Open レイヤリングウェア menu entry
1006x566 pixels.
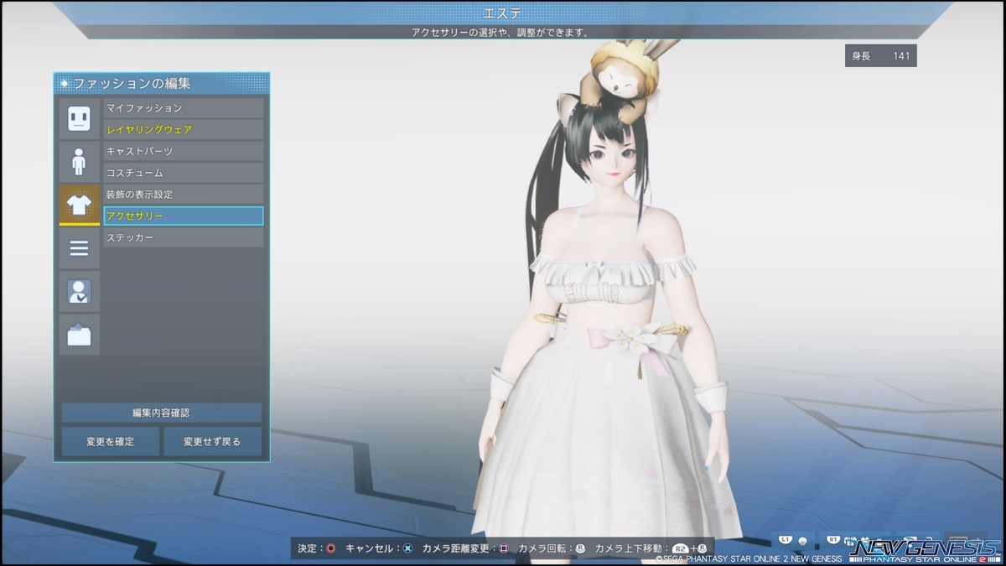pos(183,130)
